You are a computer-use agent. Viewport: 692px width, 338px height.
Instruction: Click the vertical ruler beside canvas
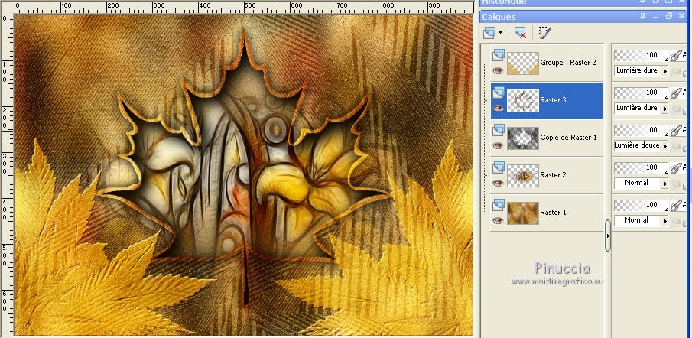tap(7, 175)
